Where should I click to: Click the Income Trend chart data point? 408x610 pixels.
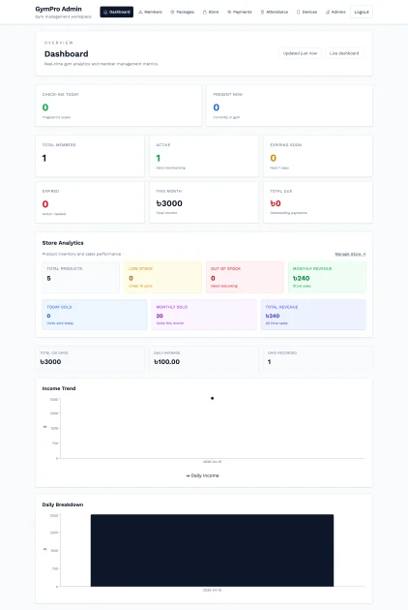tap(212, 398)
